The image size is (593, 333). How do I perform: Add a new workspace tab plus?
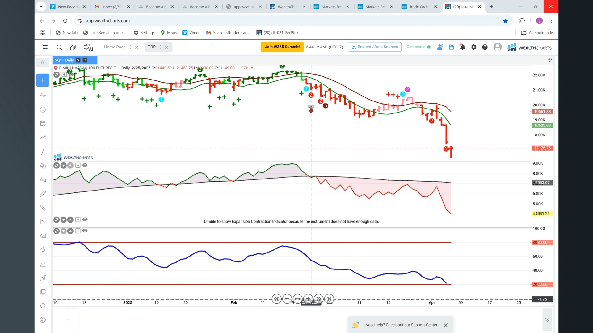click(183, 47)
